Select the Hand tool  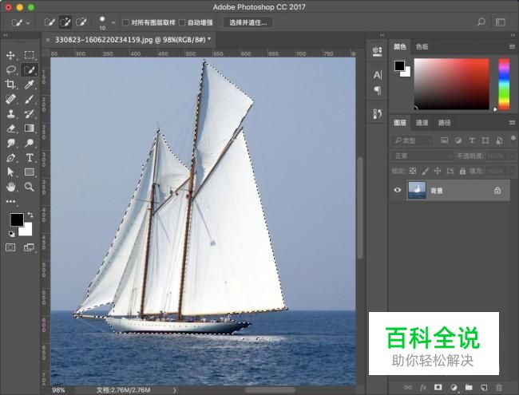point(10,187)
